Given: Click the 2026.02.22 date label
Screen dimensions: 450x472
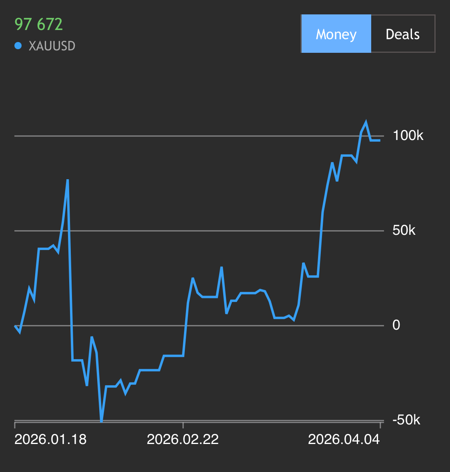Looking at the screenshot, I should coord(183,440).
